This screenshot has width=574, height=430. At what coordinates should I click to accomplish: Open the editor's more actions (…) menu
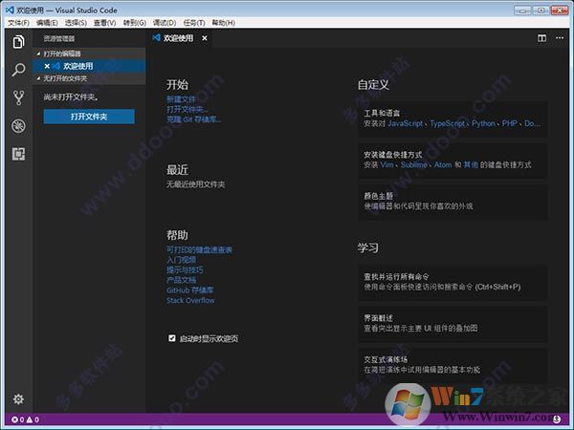(x=558, y=38)
